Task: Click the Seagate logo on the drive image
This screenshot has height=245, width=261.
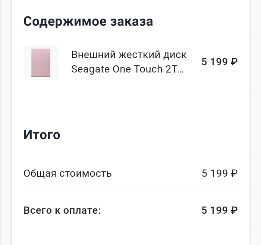Action: [47, 51]
